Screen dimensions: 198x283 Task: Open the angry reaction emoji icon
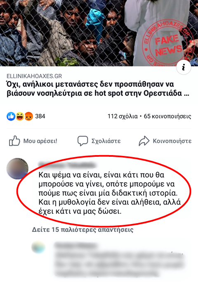click(x=29, y=116)
